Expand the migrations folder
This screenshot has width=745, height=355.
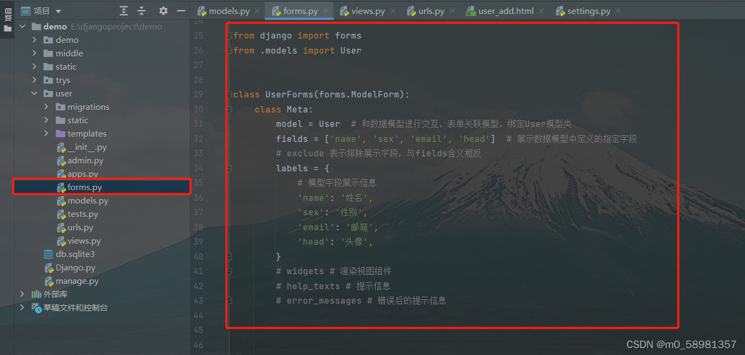(x=46, y=107)
